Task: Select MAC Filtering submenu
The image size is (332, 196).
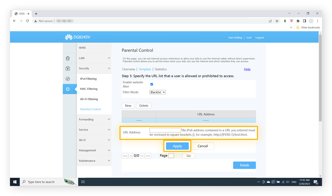Action: [x=89, y=89]
